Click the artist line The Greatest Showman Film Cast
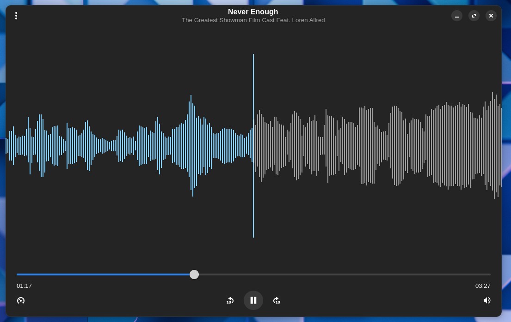Screen dimensions: 511x322 [253, 20]
